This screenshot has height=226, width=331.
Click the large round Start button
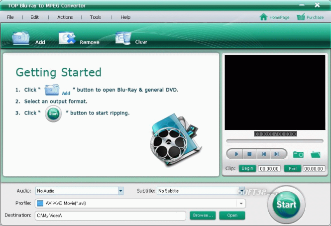point(287,205)
